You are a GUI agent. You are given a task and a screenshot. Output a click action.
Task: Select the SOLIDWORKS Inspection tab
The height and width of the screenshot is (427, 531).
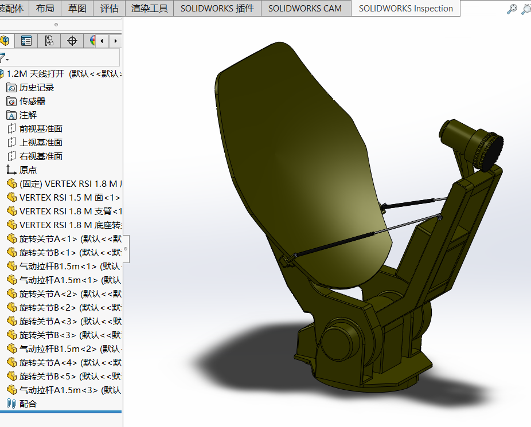pos(405,8)
